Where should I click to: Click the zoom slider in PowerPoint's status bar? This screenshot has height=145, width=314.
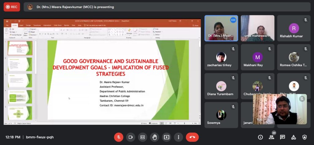coord(184,123)
